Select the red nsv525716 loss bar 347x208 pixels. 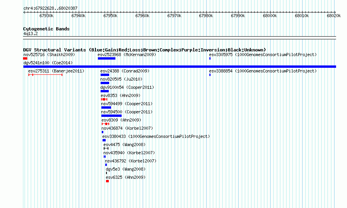(x=25, y=58)
